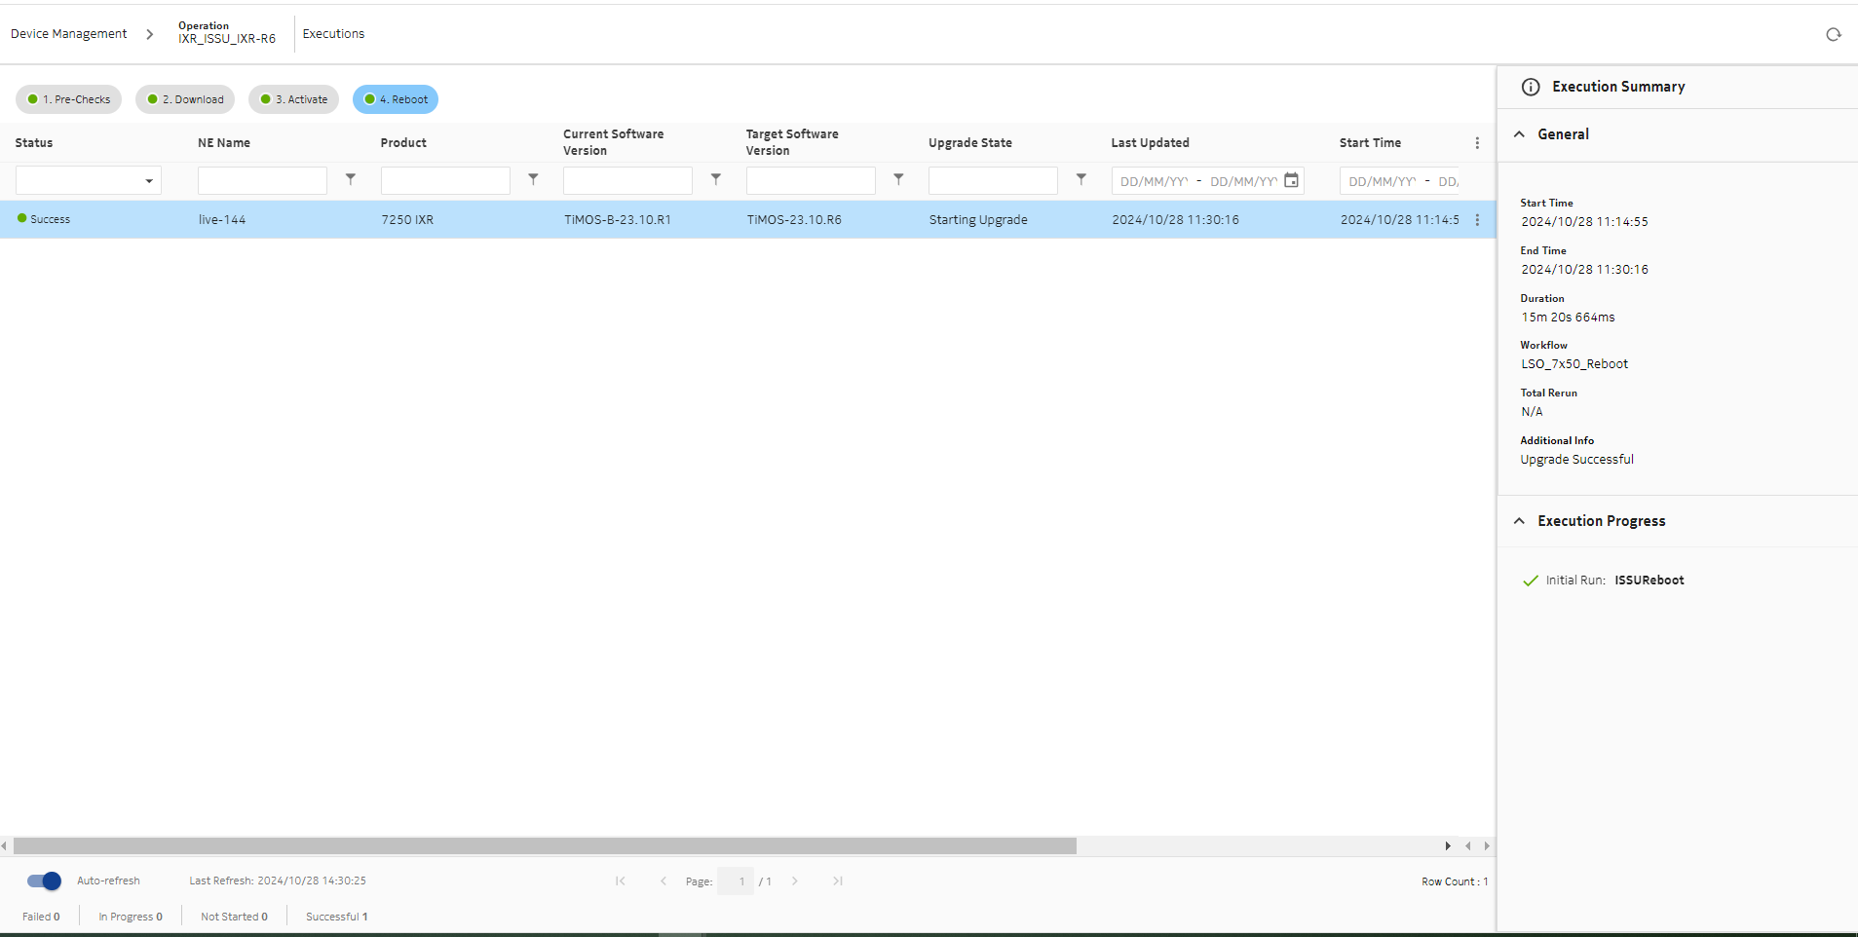
Task: Open the Status filter dropdown
Action: coord(148,180)
